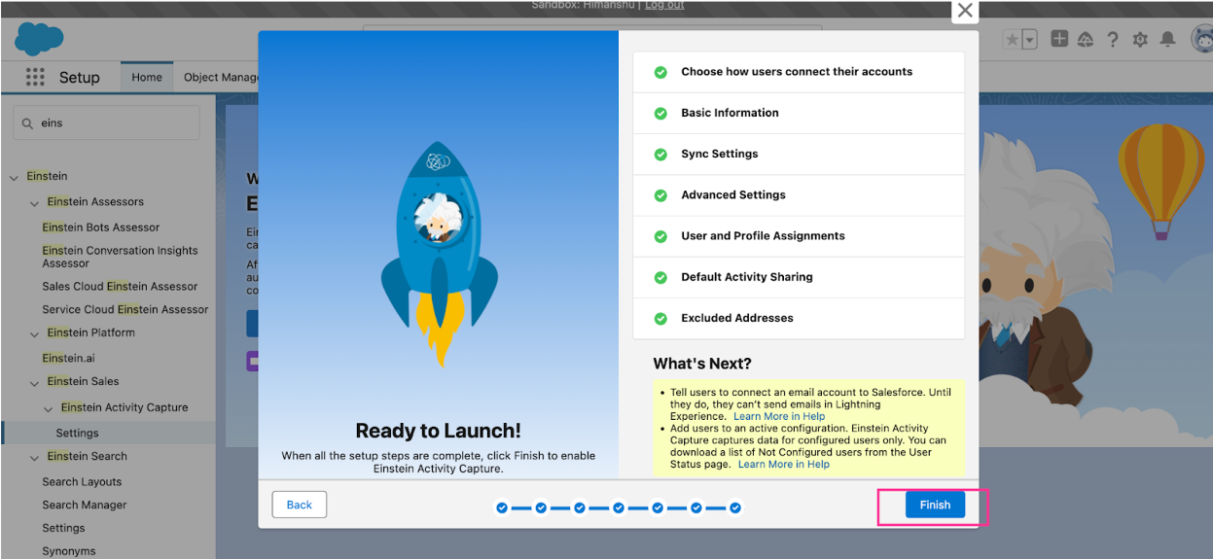Viewport: 1213px width, 559px height.
Task: Open Settings under Einstein Search
Action: 63,528
